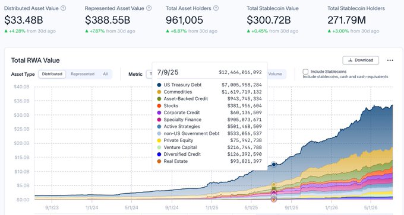The width and height of the screenshot is (404, 215).
Task: Click the Specialty Finance label
Action: tap(182, 120)
